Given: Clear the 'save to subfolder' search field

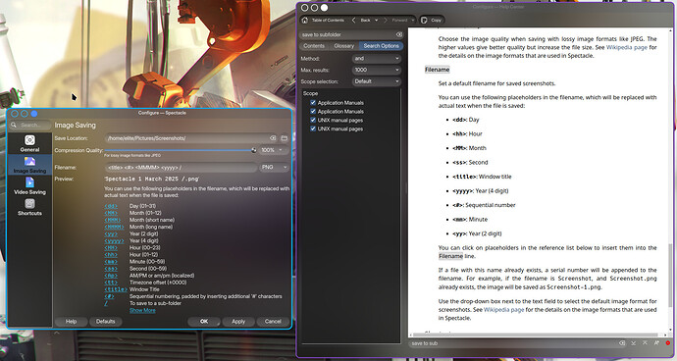Looking at the screenshot, I should click(x=399, y=34).
